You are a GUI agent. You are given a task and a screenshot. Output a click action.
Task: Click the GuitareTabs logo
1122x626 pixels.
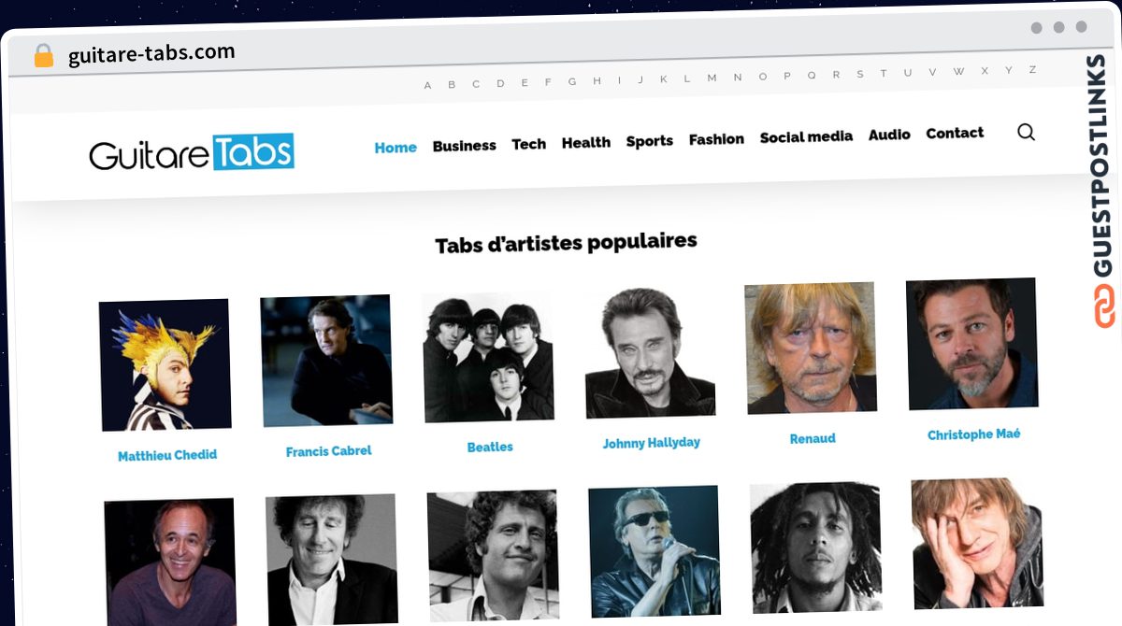pyautogui.click(x=192, y=153)
